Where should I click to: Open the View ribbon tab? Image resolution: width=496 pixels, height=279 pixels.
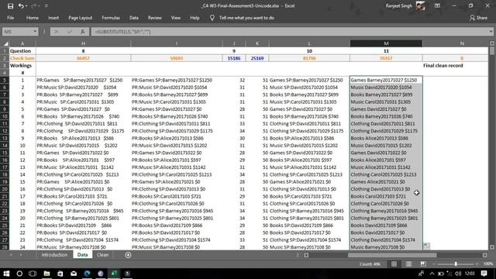coord(176,18)
